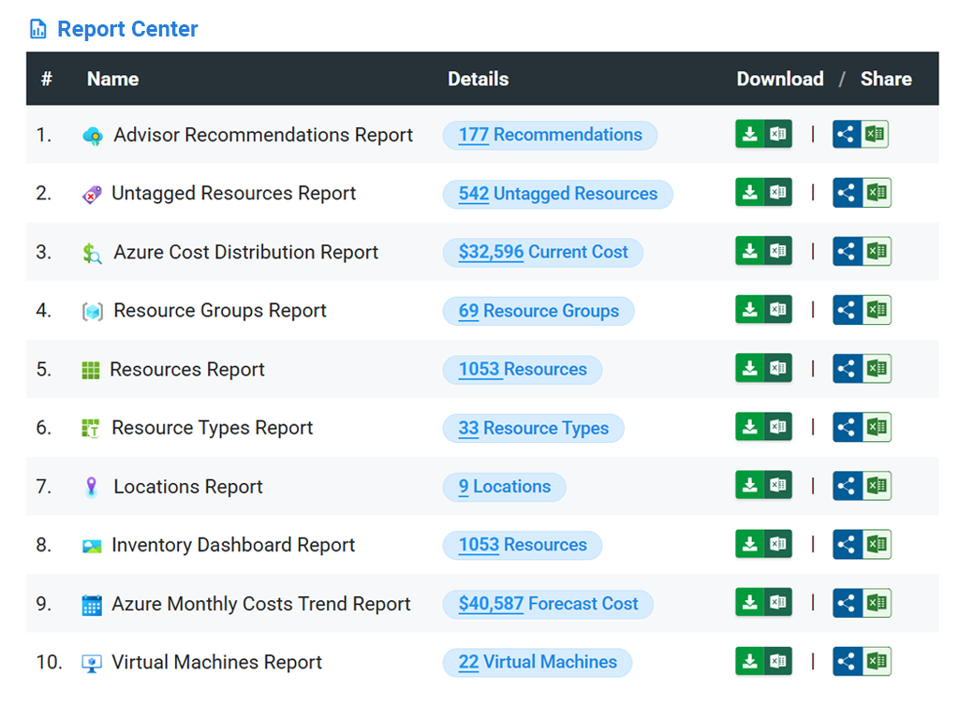Download the Virtual Machines Report
The width and height of the screenshot is (959, 719).
(x=763, y=661)
